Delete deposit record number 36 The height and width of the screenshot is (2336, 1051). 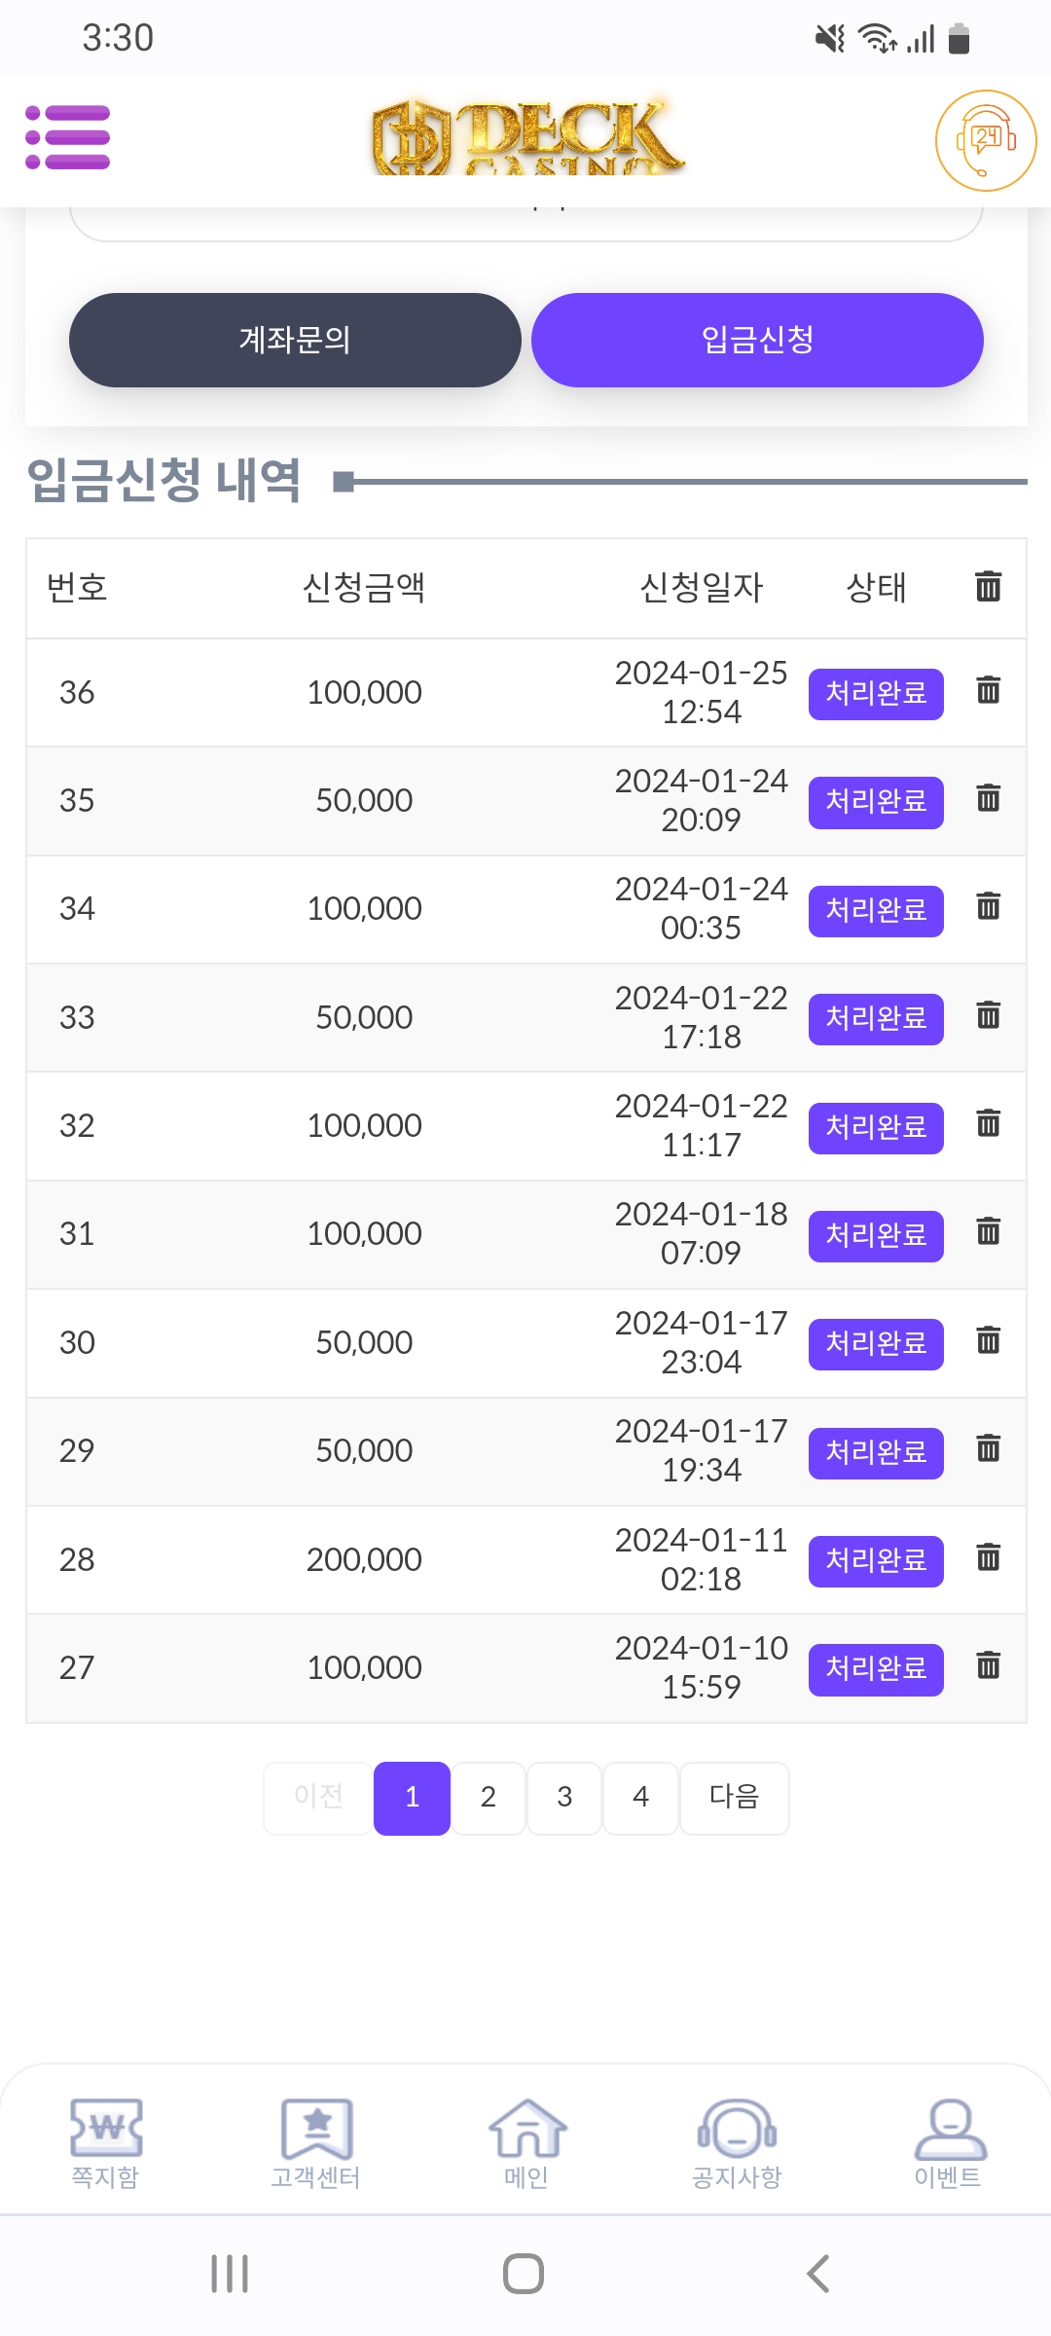pyautogui.click(x=988, y=691)
